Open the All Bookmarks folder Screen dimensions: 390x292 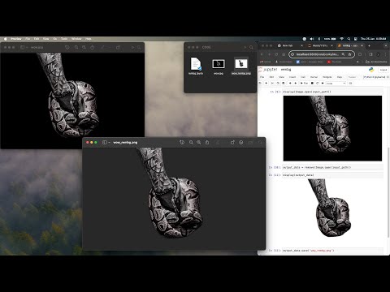pyautogui.click(x=376, y=62)
